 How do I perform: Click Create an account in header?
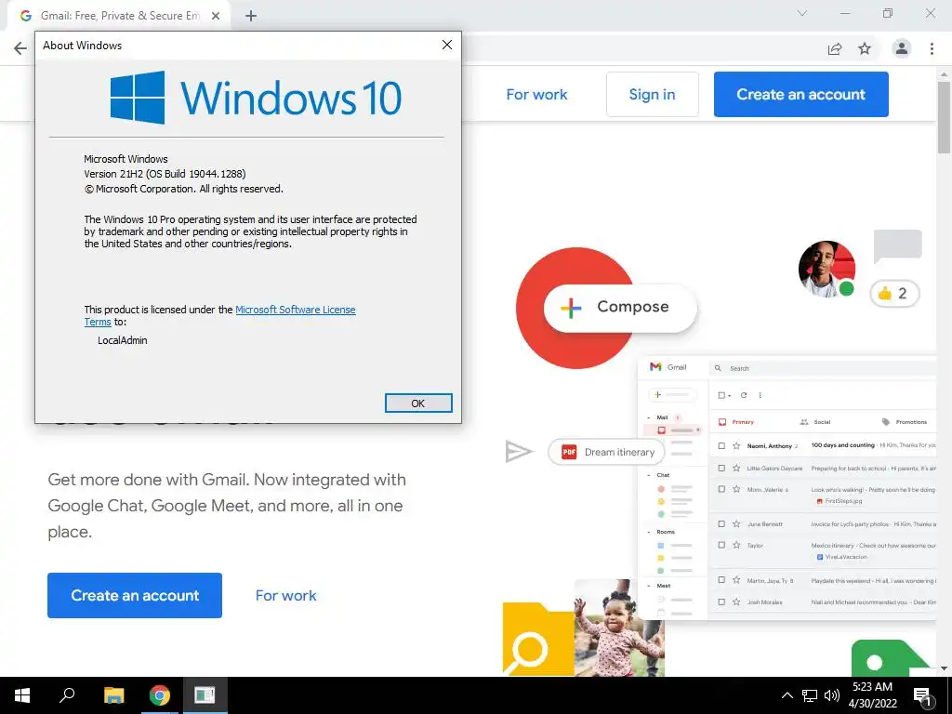pyautogui.click(x=800, y=94)
